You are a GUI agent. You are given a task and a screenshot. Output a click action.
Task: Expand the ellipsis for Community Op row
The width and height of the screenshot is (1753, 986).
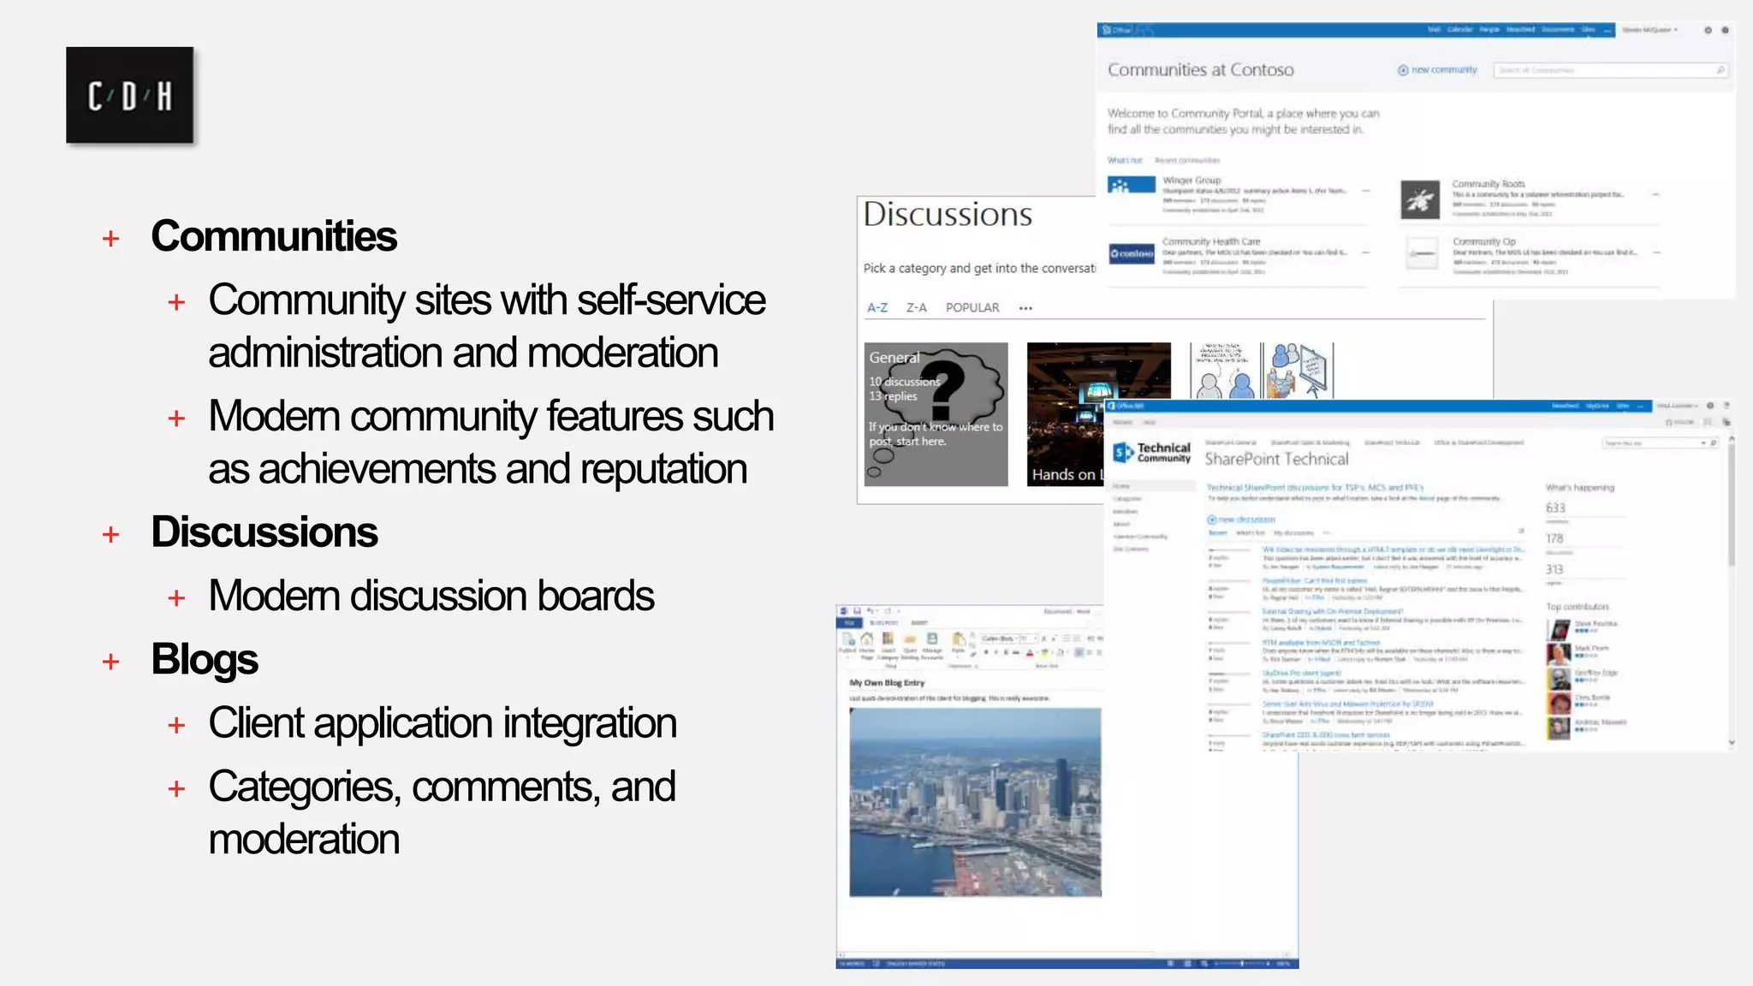tap(1655, 252)
